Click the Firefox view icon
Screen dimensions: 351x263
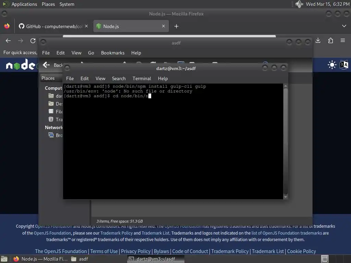tap(7, 26)
